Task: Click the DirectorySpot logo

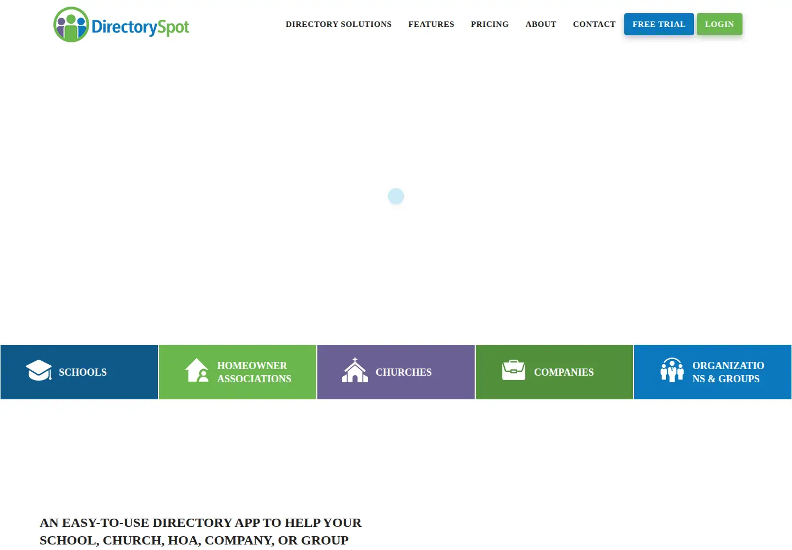Action: [x=122, y=25]
